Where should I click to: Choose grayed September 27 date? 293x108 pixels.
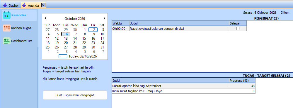pos(48,29)
